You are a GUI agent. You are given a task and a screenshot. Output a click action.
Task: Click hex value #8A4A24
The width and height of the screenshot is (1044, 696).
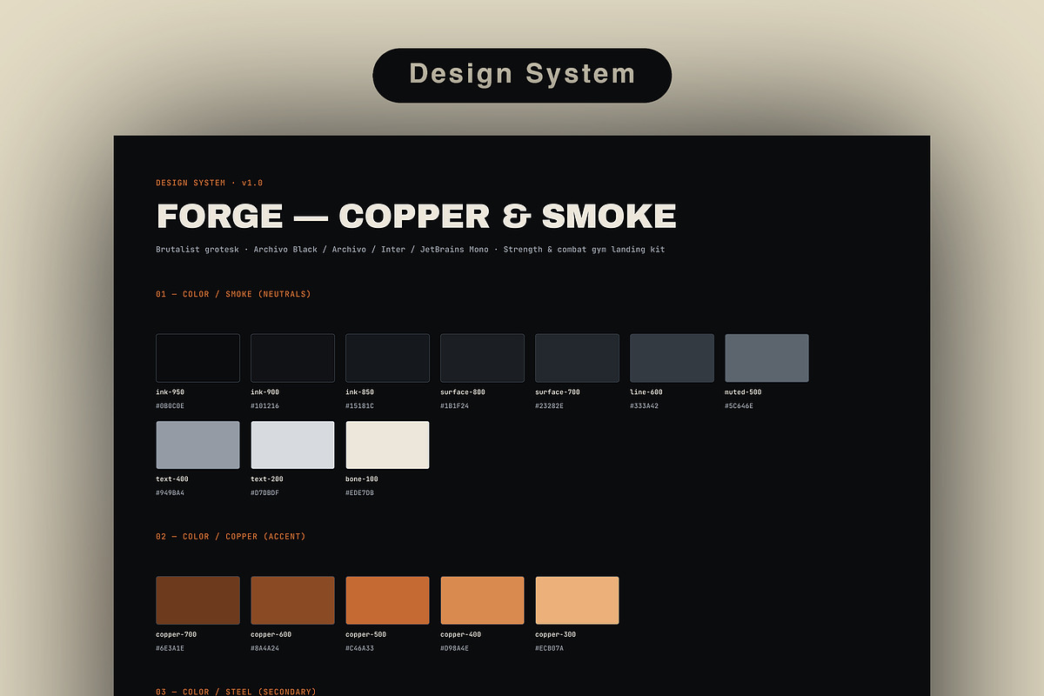[x=264, y=649]
